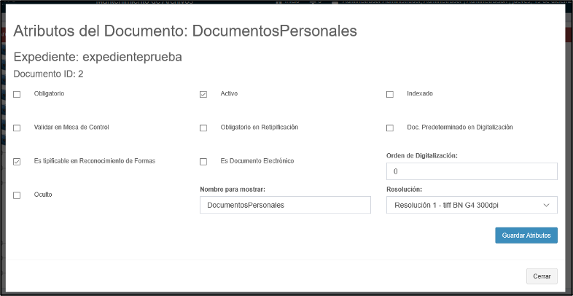Click the Resolución field label
The image size is (573, 296).
point(406,190)
